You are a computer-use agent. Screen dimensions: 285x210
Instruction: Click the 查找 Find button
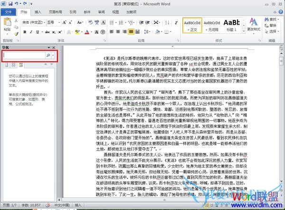271,19
